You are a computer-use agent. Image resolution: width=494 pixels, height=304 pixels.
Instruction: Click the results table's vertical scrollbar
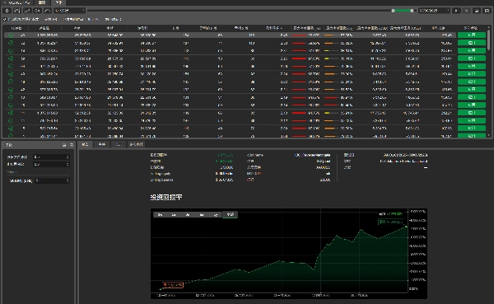click(489, 40)
